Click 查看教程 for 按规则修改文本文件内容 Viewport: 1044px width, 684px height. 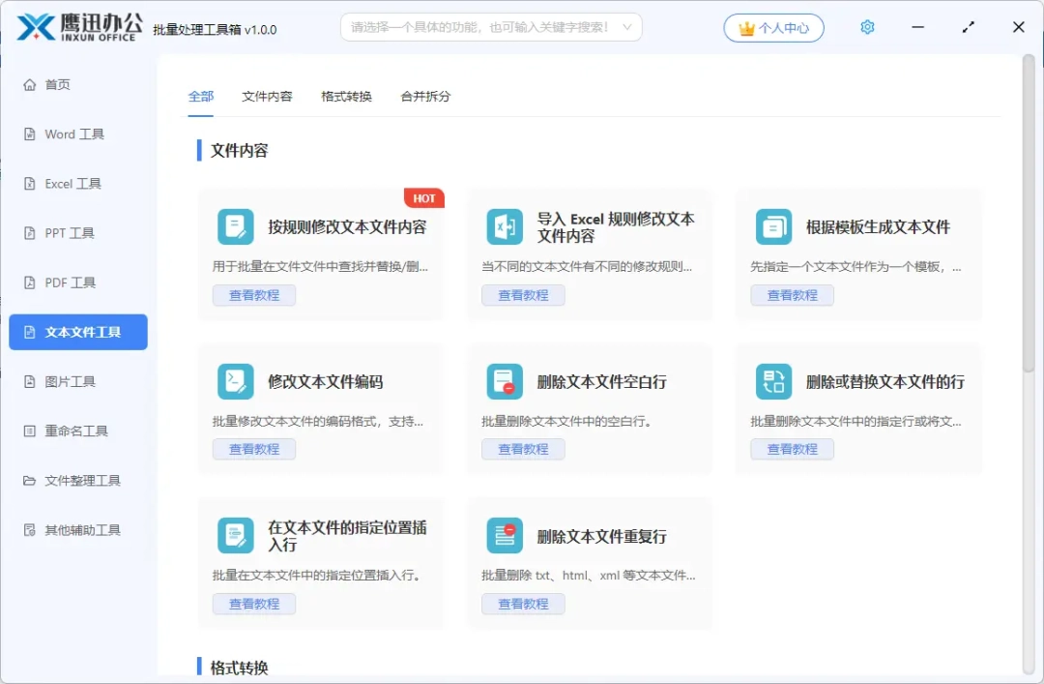point(254,295)
